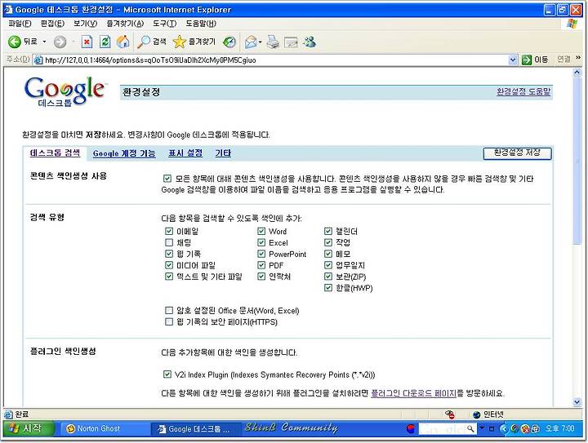This screenshot has height=443, width=588.
Task: Click the page scrollbar up arrow
Action: click(x=577, y=73)
